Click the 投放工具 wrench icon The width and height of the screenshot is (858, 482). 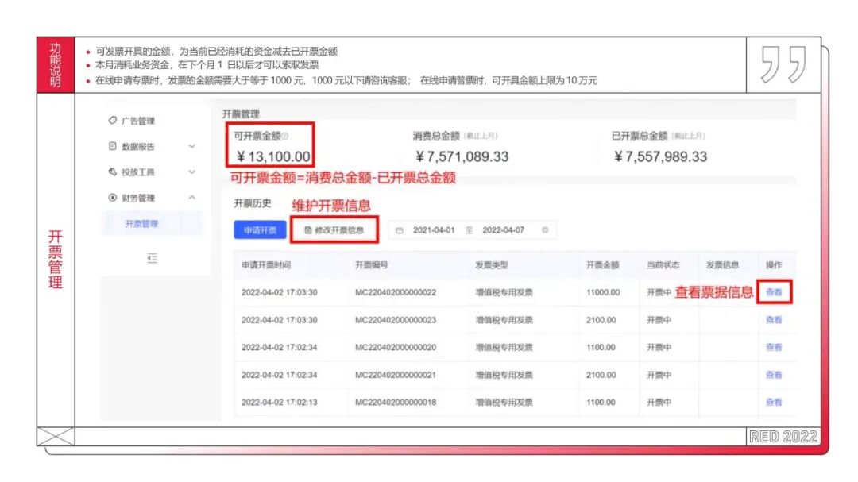click(x=112, y=172)
